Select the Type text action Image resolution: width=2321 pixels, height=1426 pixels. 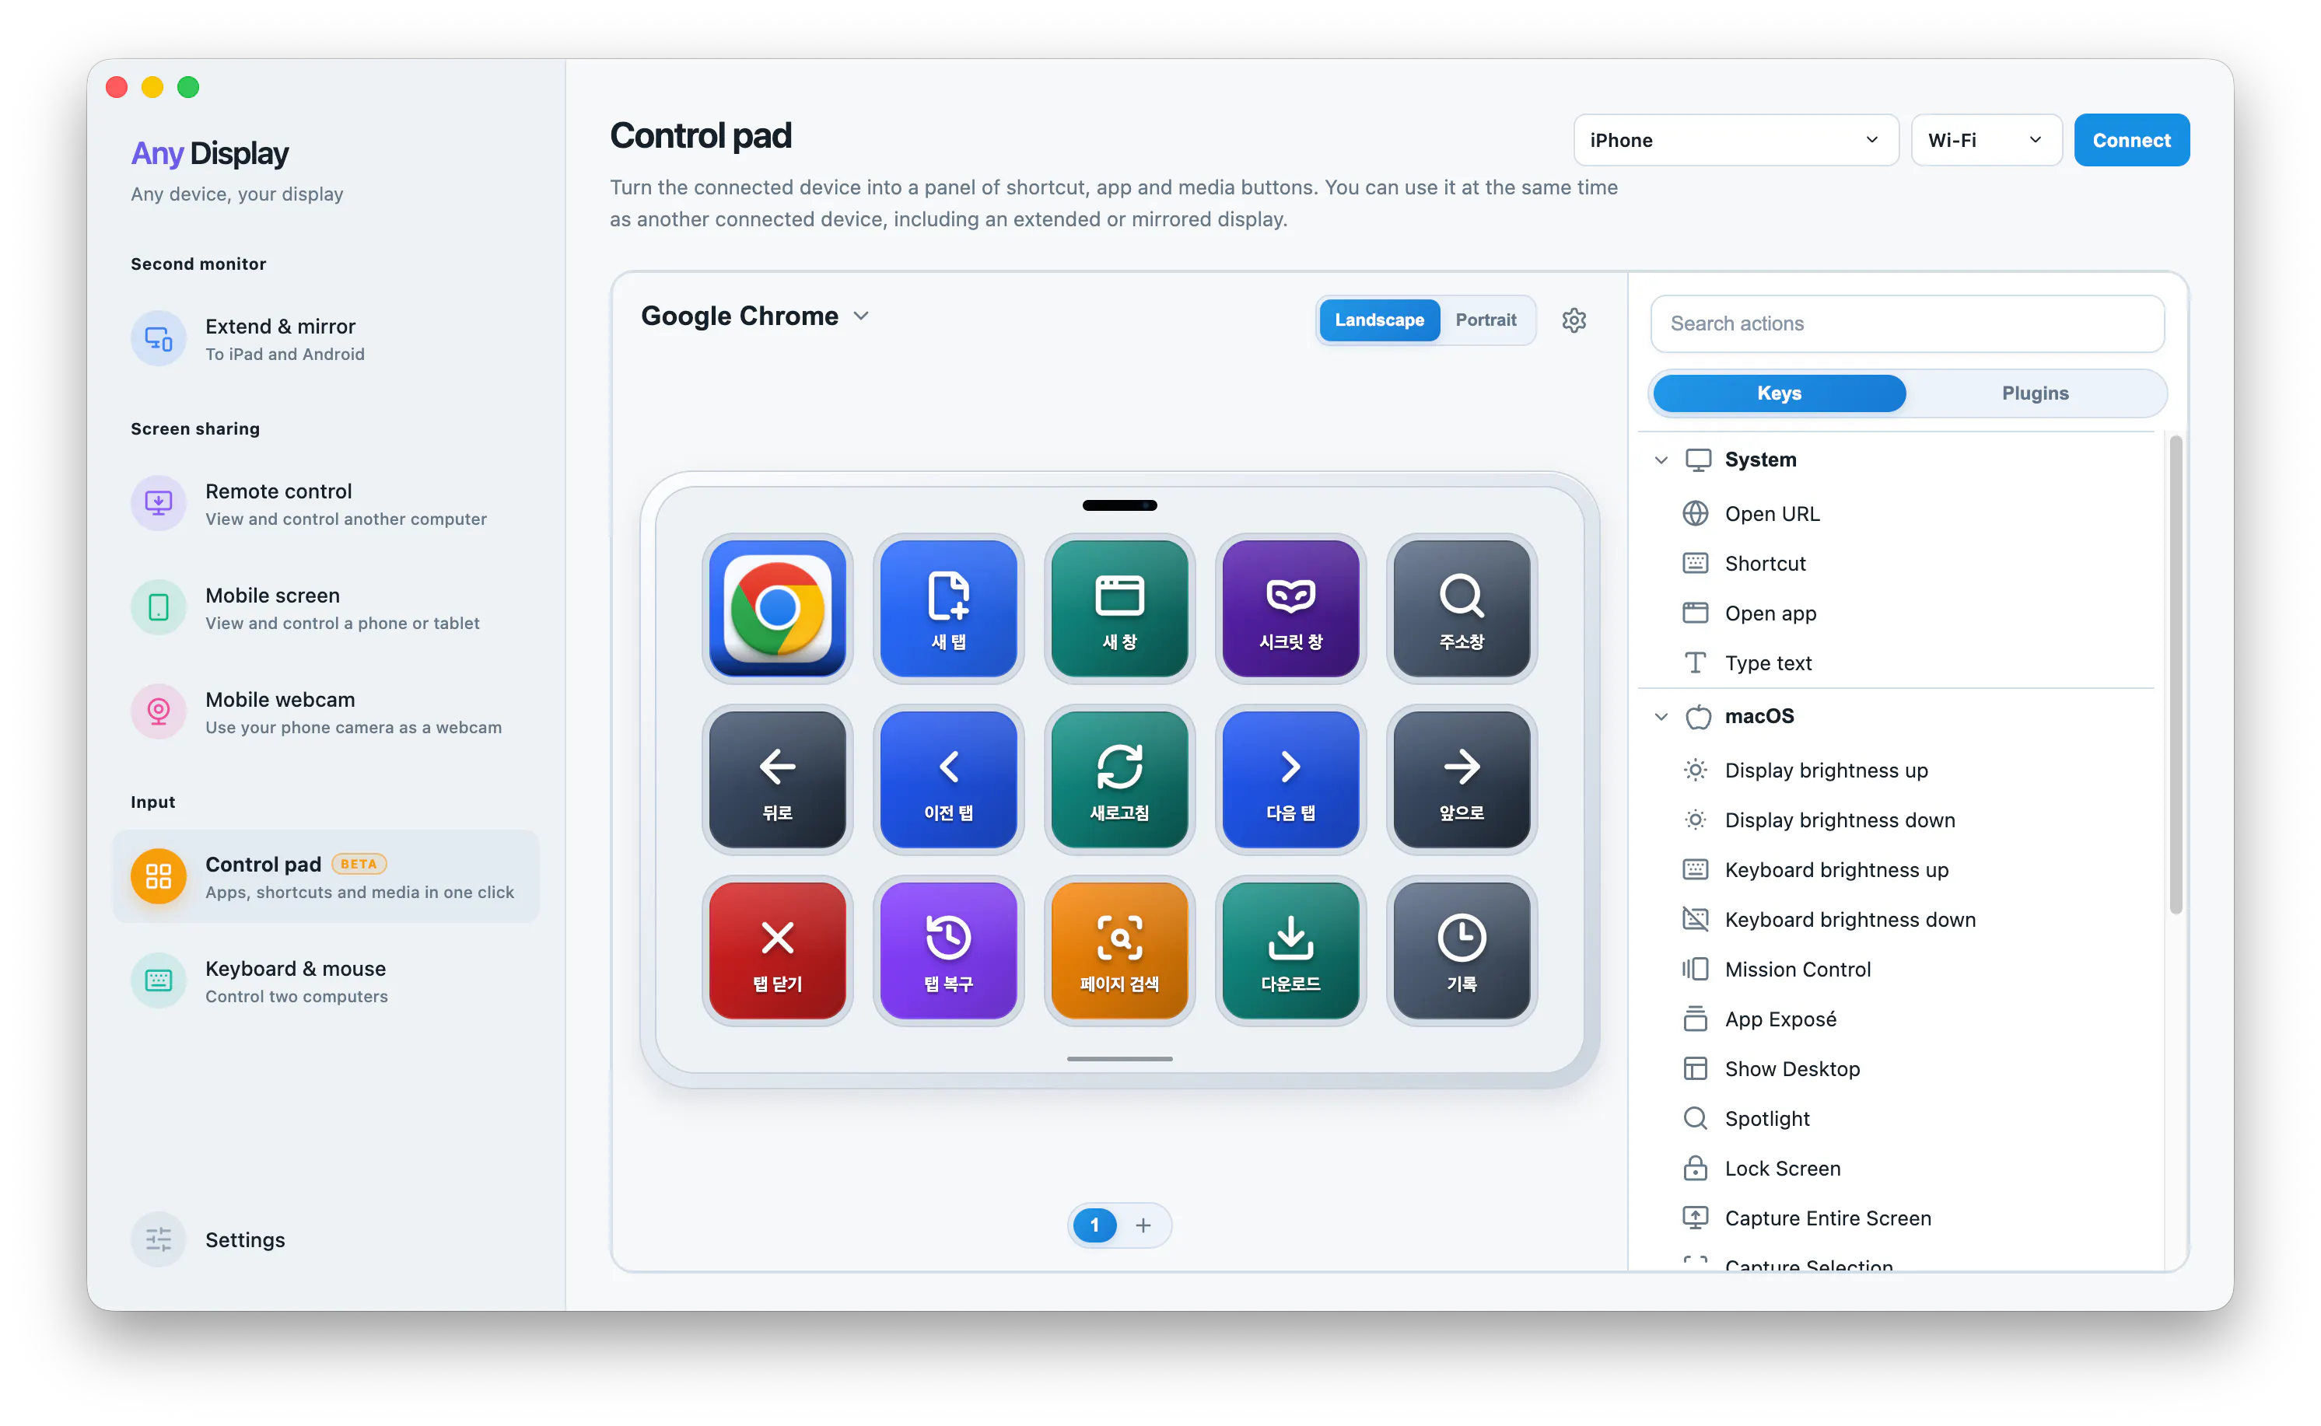(1897, 663)
